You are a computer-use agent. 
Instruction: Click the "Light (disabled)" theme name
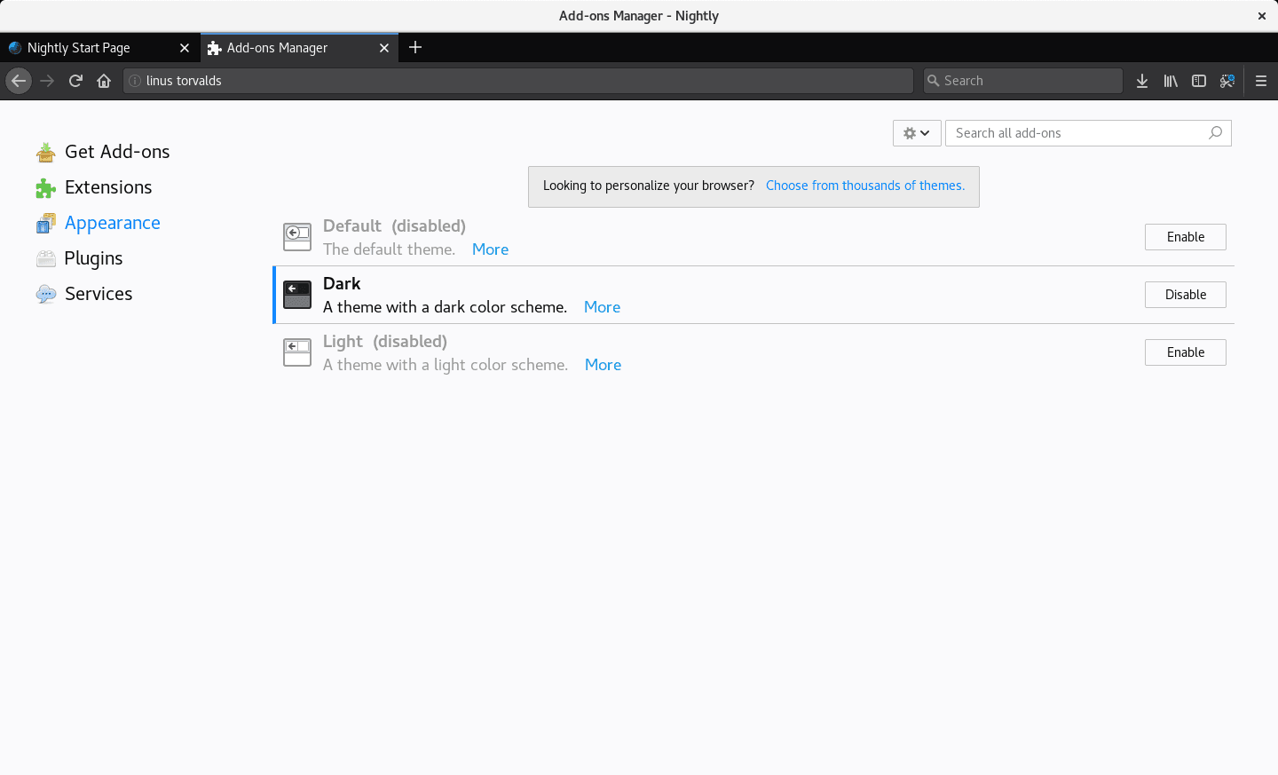click(385, 342)
